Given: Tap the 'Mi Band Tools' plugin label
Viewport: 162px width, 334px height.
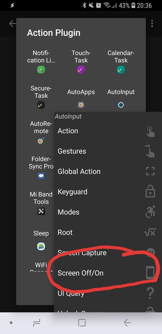Looking at the screenshot, I should (x=41, y=198).
